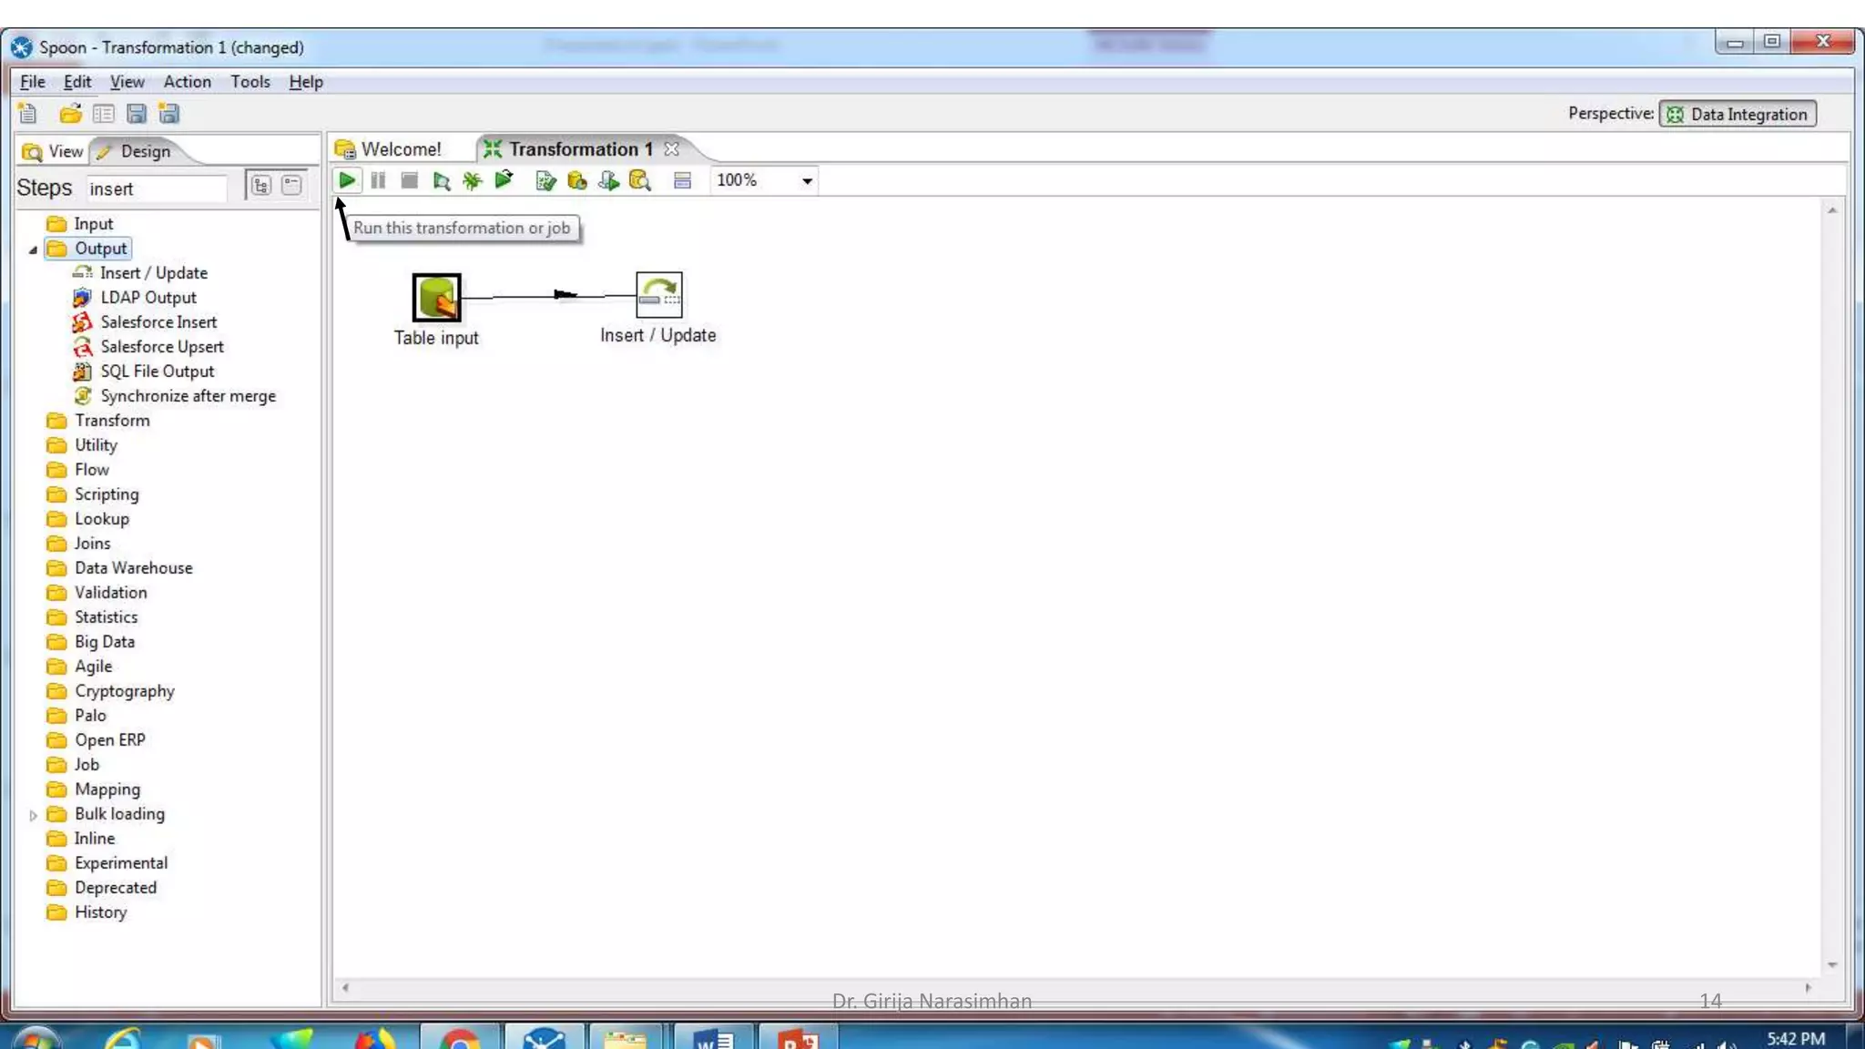Open file using the folder toolbar icon
1865x1049 pixels.
click(x=70, y=114)
